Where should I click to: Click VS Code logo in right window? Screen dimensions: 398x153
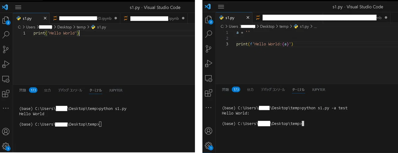208,7
